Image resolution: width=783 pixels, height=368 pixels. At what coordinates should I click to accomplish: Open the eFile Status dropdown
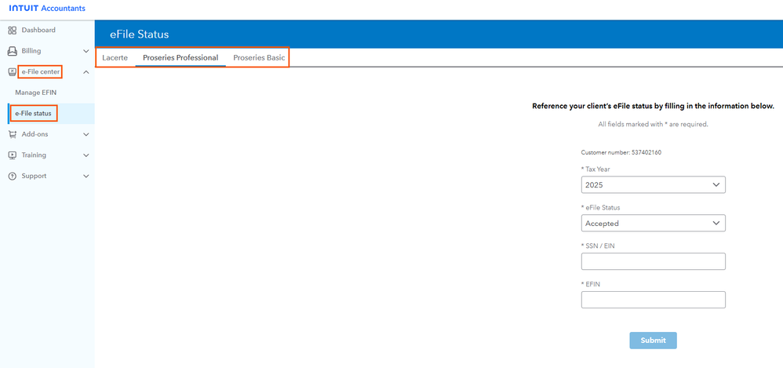coord(653,224)
